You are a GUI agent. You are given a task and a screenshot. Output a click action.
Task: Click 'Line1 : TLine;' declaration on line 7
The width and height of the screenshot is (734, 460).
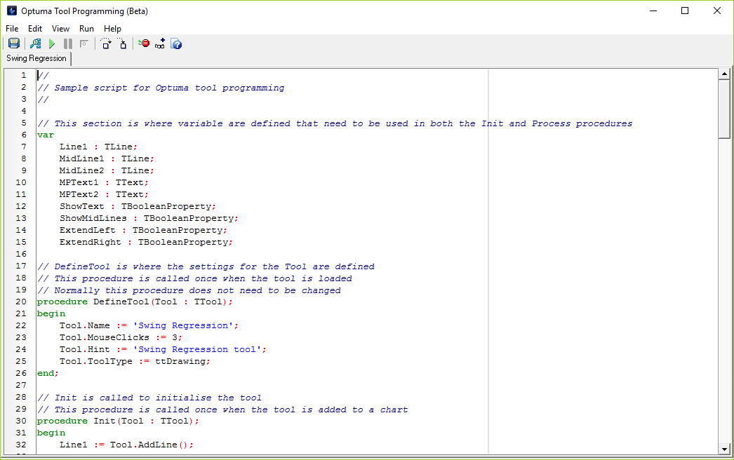[x=98, y=147]
